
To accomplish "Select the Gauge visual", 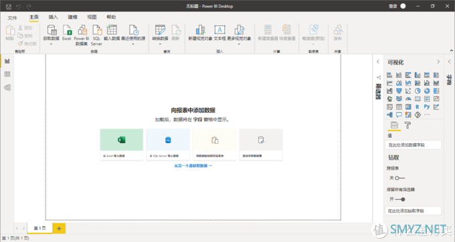I will click(408, 99).
